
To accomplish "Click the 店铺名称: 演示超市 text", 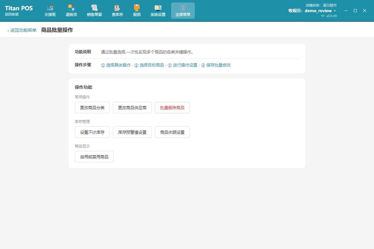I will coord(321,5).
